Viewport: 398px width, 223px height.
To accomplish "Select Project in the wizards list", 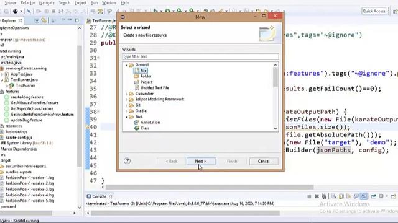I will pos(144,82).
